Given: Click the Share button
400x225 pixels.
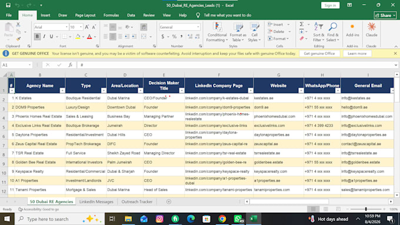Looking at the screenshot, I should point(385,15).
